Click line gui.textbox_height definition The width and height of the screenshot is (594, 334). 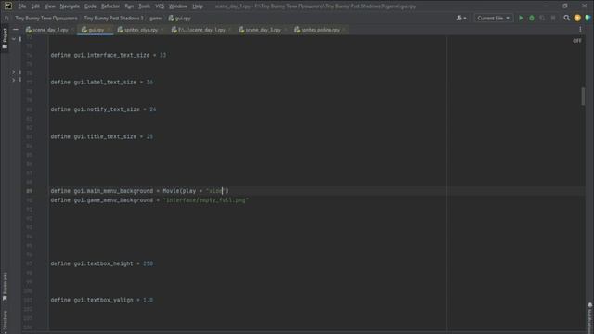[x=102, y=263]
